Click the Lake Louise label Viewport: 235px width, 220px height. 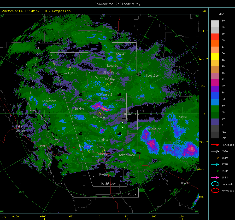20,128
